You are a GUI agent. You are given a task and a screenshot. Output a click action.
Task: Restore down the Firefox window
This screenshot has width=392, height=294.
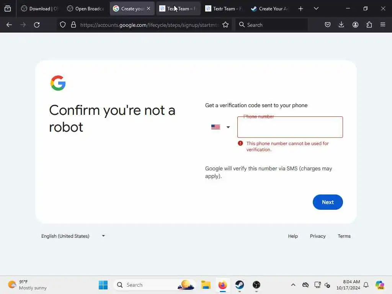click(365, 8)
